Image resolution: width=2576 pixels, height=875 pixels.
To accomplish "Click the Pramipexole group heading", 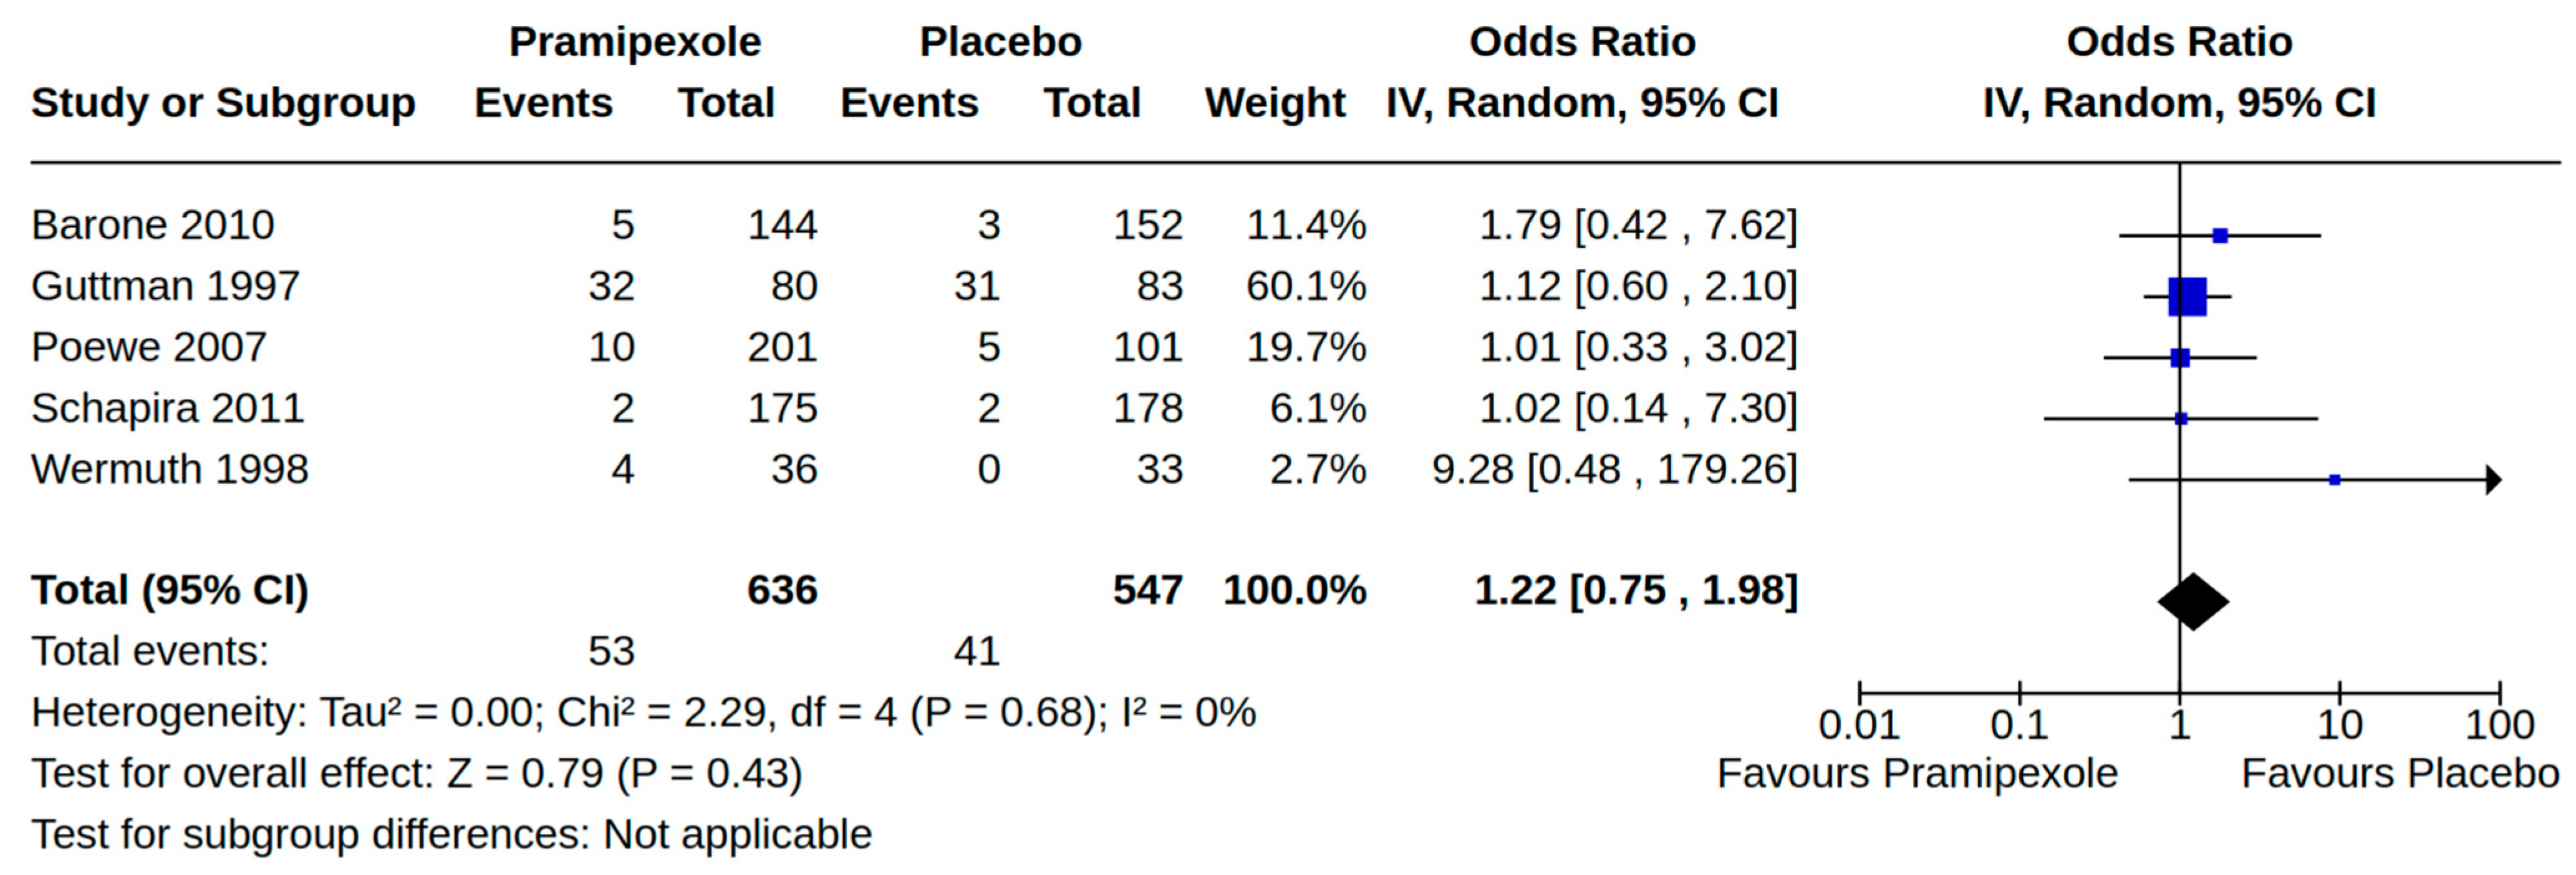I will click(x=635, y=42).
